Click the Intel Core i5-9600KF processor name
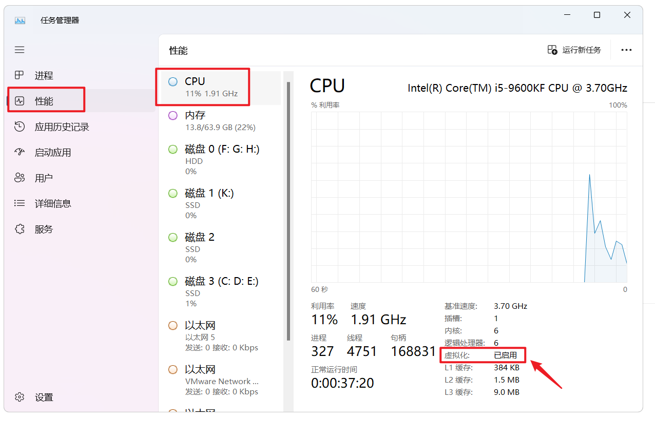The width and height of the screenshot is (655, 421). pyautogui.click(x=517, y=88)
